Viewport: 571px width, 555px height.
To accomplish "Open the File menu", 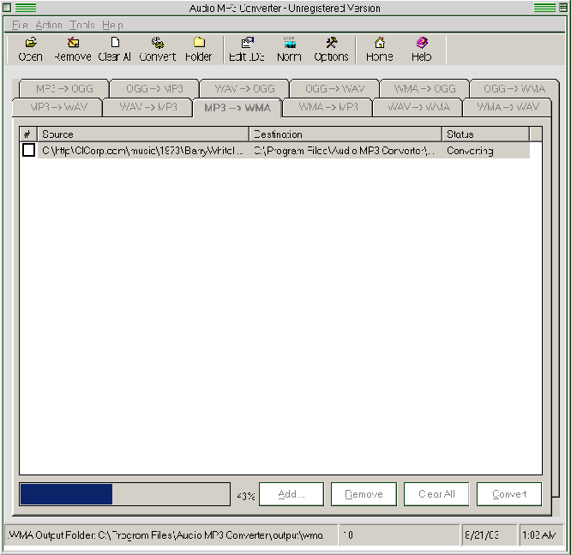I will coord(20,25).
